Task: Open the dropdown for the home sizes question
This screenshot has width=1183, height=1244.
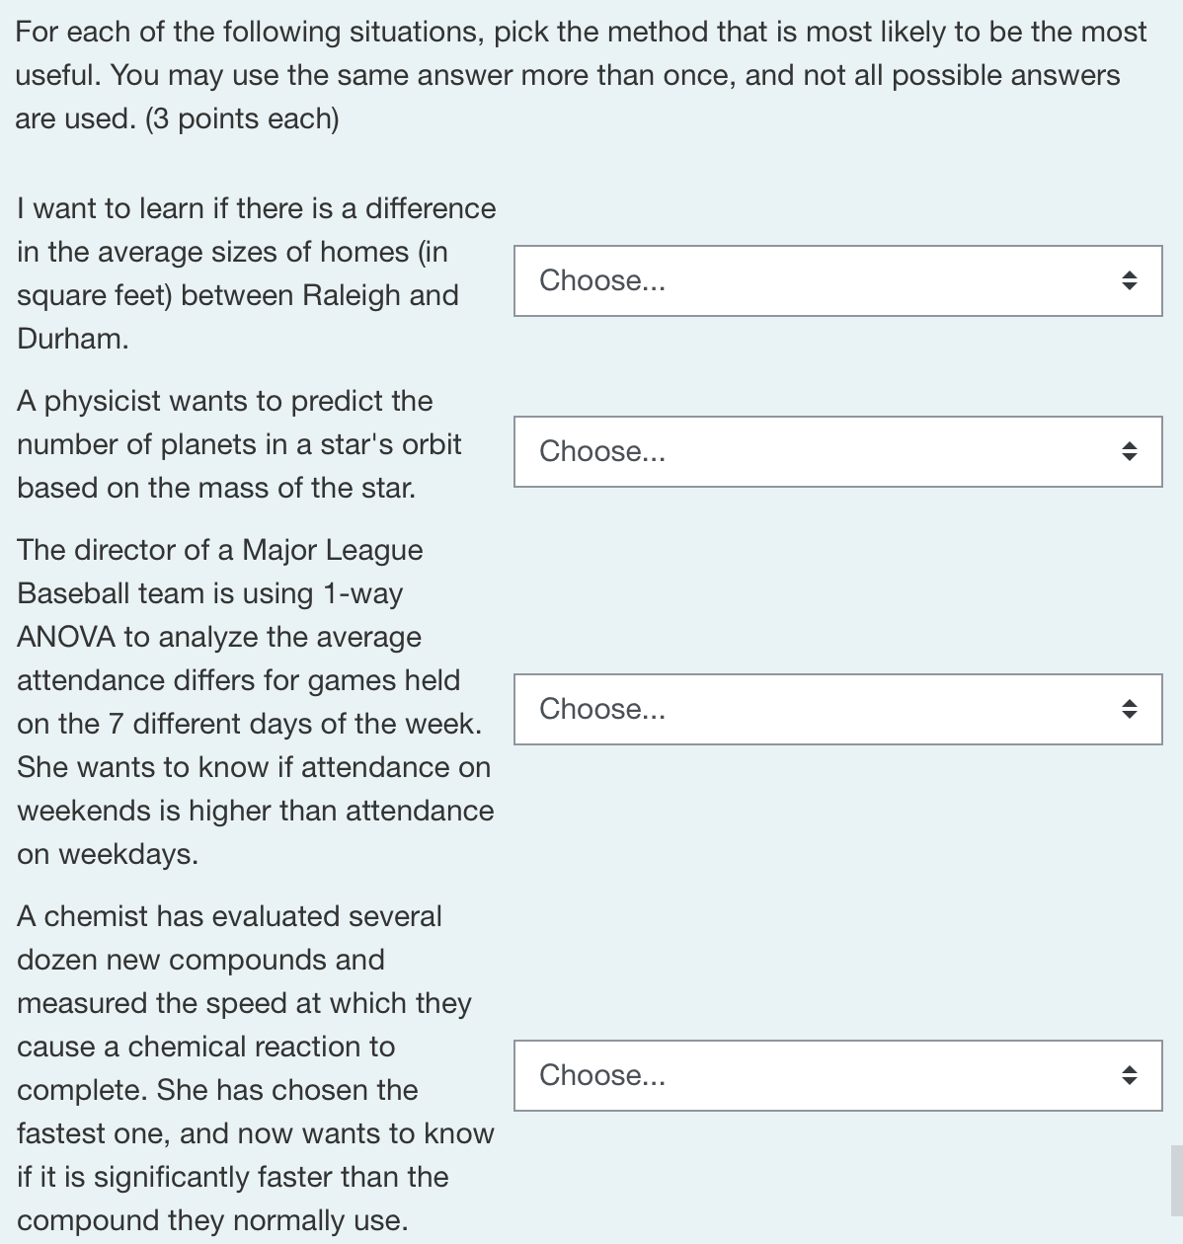Action: (837, 280)
